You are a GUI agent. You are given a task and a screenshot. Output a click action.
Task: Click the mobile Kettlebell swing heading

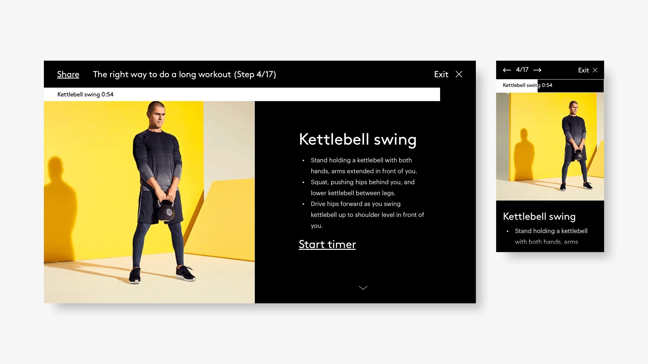[x=539, y=216]
